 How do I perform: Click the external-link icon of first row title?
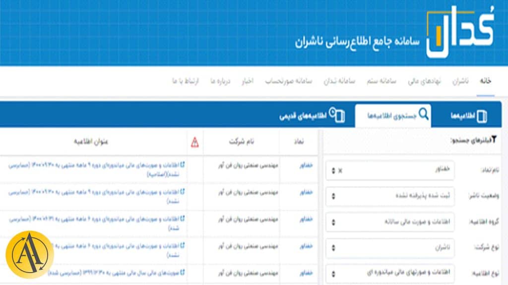point(183,165)
